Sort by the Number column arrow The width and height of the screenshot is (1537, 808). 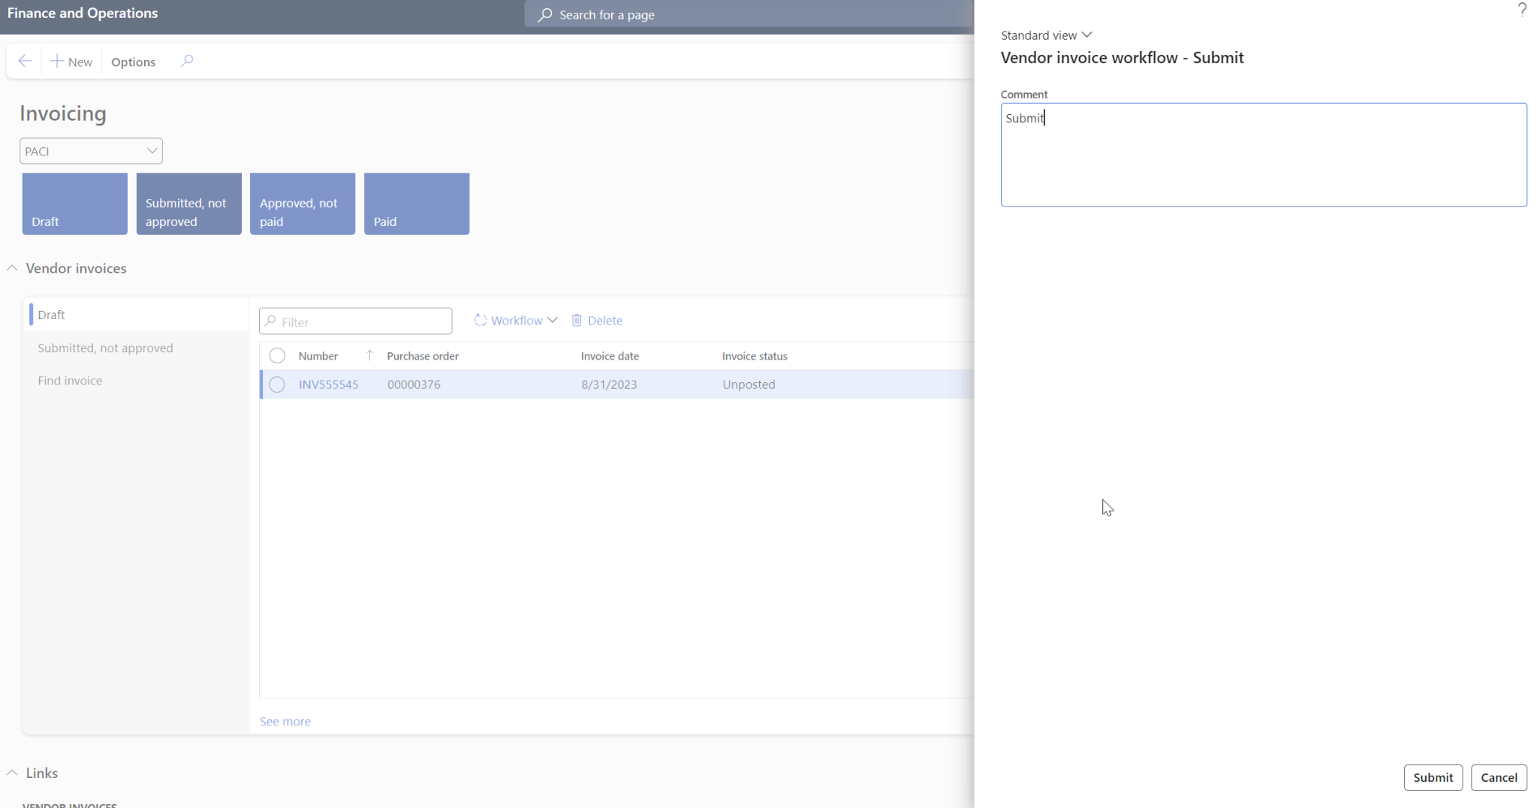[x=369, y=354]
